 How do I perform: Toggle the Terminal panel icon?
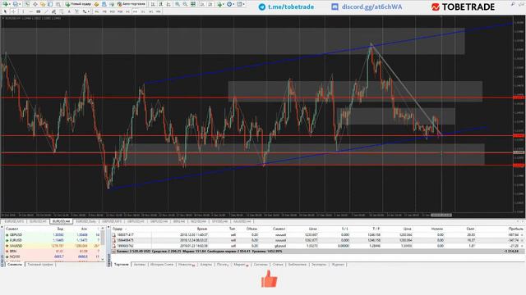point(50,4)
